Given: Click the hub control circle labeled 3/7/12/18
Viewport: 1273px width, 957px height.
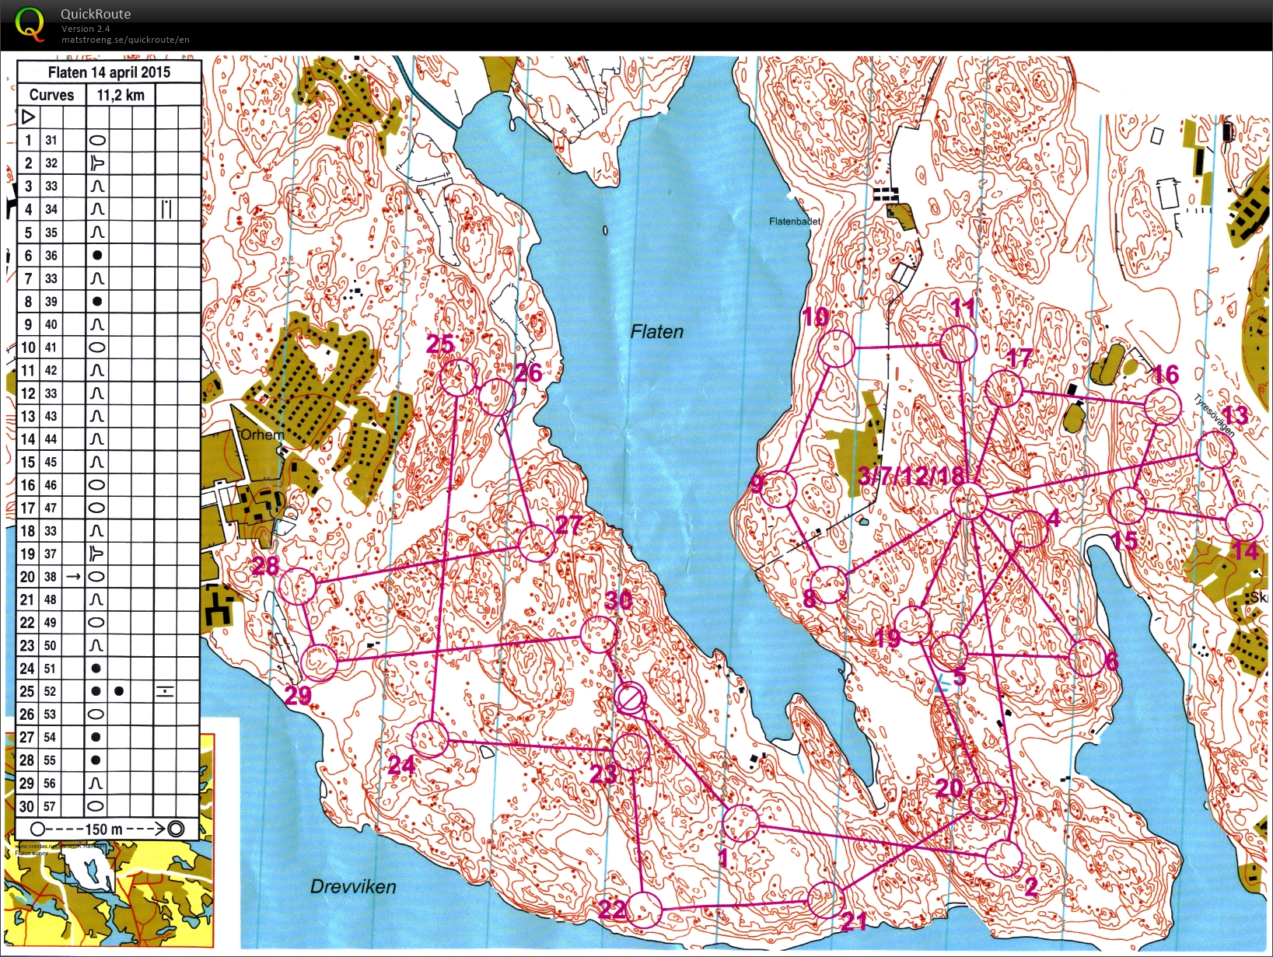Looking at the screenshot, I should click(x=969, y=501).
